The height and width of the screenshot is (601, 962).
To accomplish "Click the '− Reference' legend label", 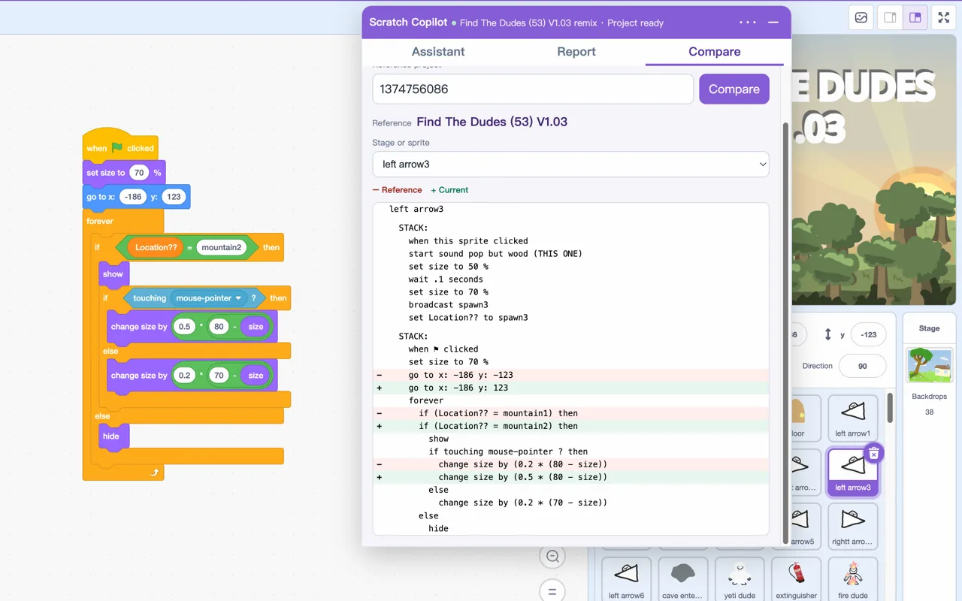I will point(397,190).
